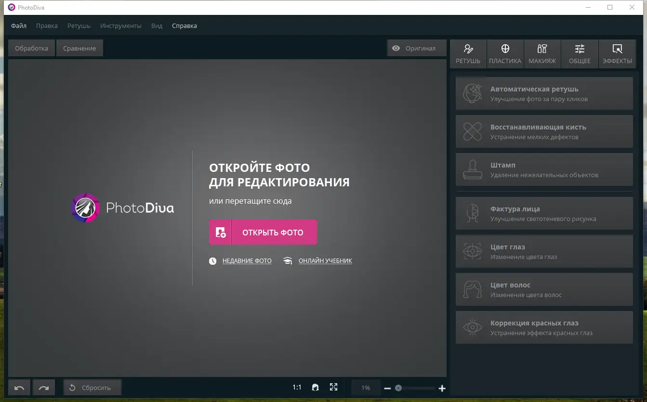647x402 pixels.
Task: Click the 'или перетащите сюда' text
Action: tap(251, 201)
